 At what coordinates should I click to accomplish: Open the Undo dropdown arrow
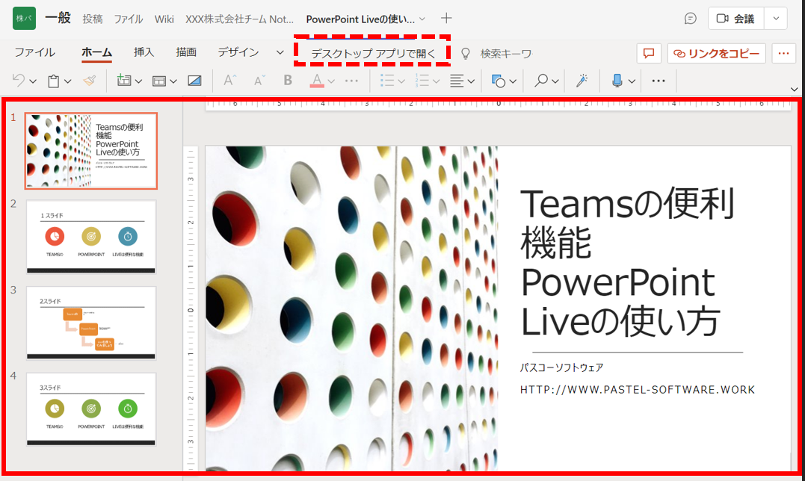[33, 81]
